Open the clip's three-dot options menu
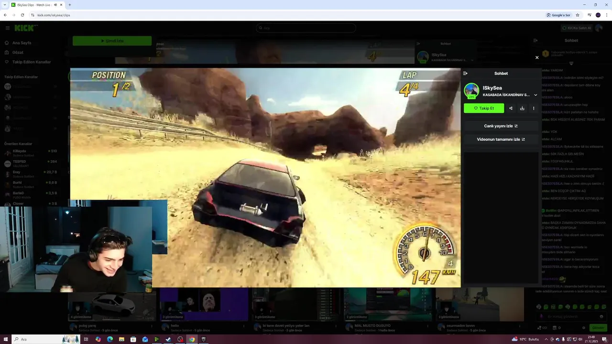This screenshot has height=344, width=612. [x=534, y=108]
